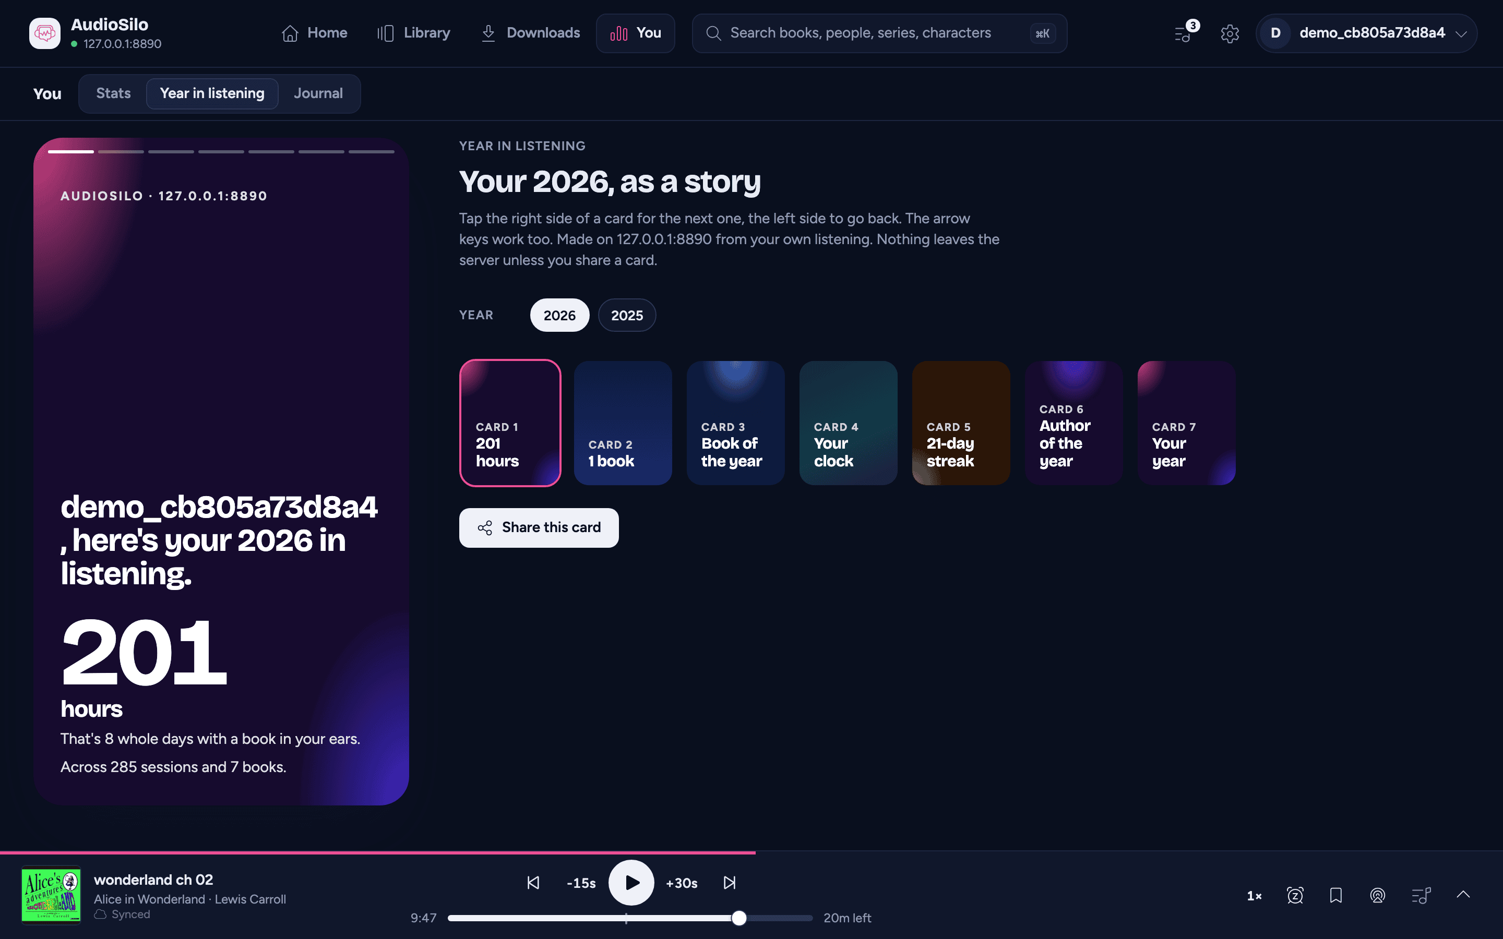This screenshot has width=1503, height=939.
Task: Open the You nav item
Action: tap(635, 33)
